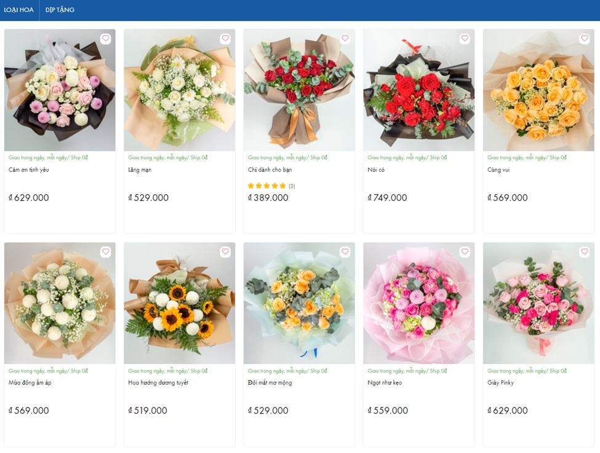Open the Cảm ơn tình yêu product link
Image resolution: width=600 pixels, height=453 pixels.
[29, 170]
